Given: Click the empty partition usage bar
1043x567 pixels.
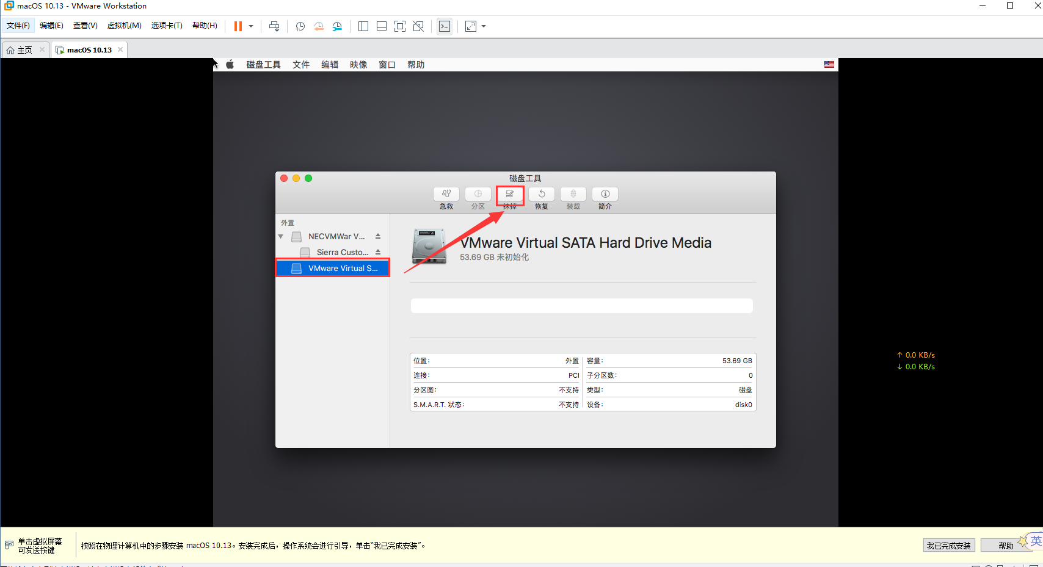Looking at the screenshot, I should point(581,306).
